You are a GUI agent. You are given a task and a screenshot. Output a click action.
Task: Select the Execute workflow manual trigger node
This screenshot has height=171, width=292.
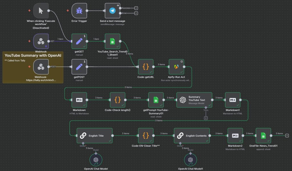[x=41, y=11]
